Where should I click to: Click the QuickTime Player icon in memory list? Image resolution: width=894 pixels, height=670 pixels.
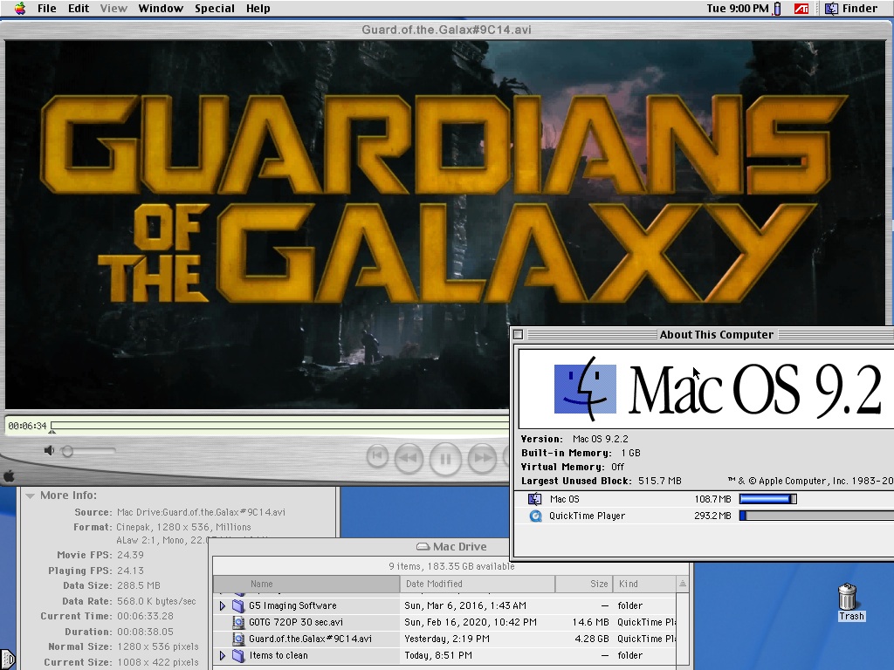535,516
